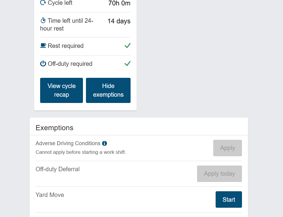
Task: Click the 'Cannot apply before starting' message
Action: click(x=81, y=152)
